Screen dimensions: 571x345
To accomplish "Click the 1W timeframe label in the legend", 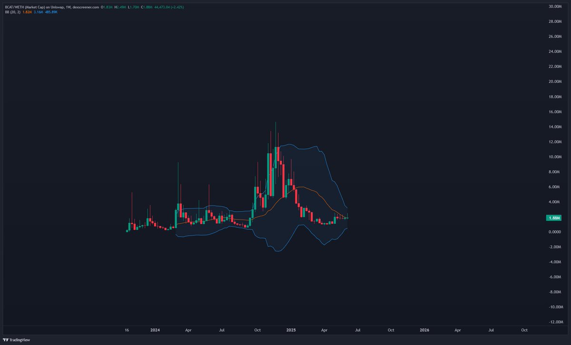I will (69, 7).
